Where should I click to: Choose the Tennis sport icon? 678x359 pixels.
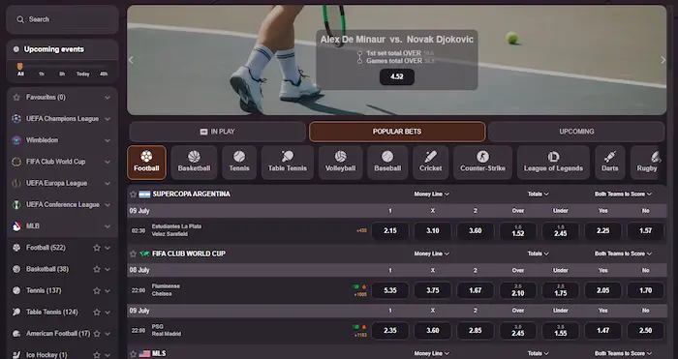click(239, 163)
